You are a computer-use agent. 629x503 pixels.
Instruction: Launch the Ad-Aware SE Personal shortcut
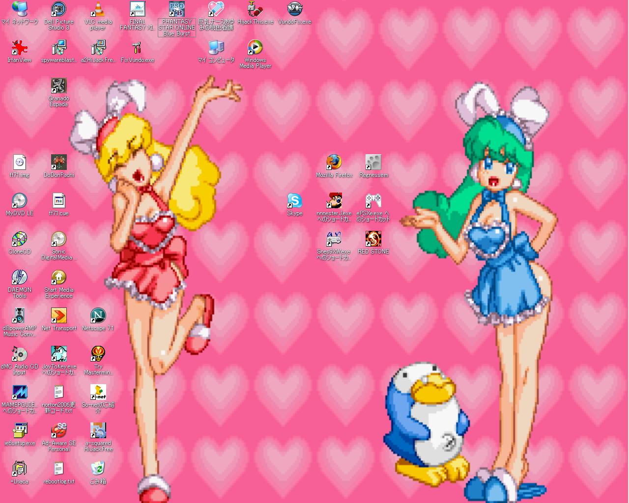click(59, 430)
